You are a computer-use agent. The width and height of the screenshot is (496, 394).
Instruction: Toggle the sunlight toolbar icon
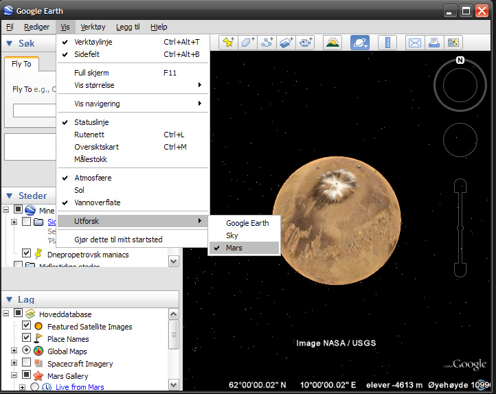coord(332,43)
